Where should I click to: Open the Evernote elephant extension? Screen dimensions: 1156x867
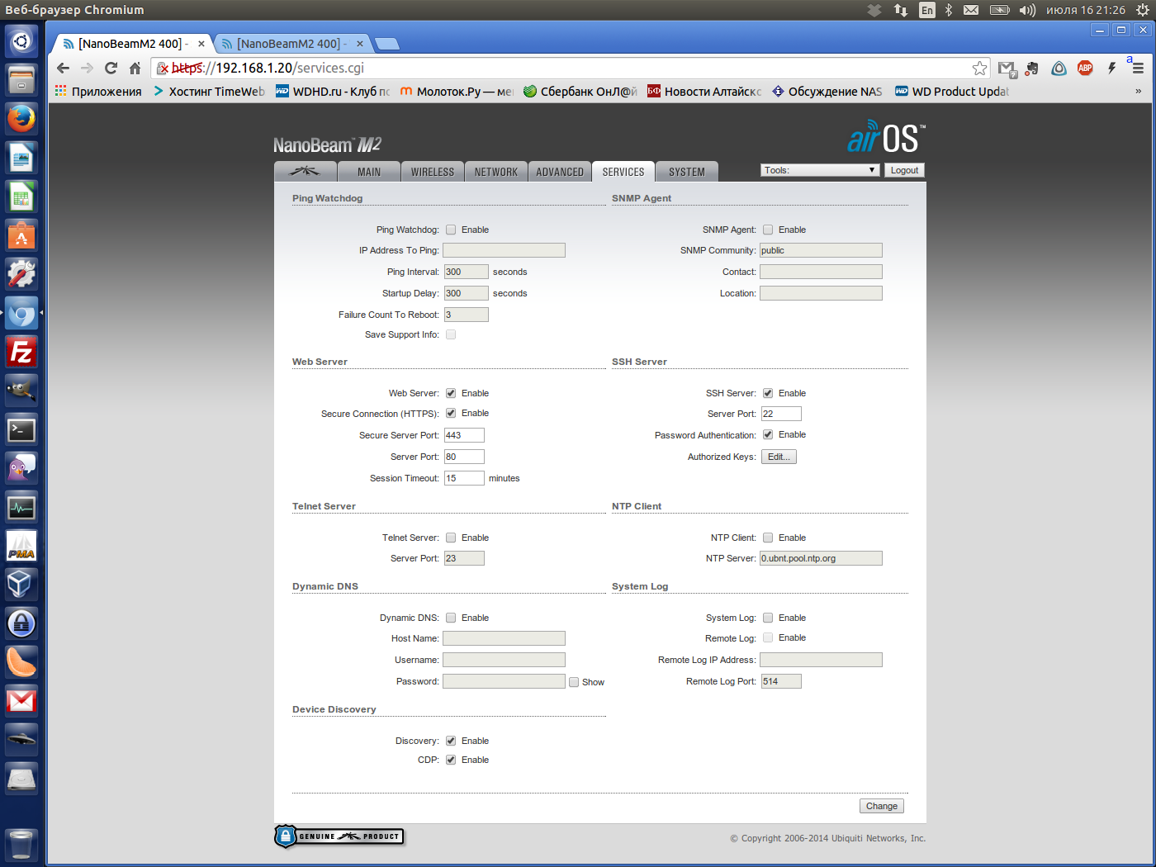[1032, 69]
